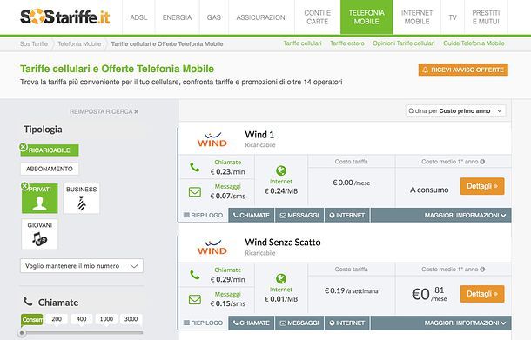531x340 pixels.
Task: Click the envelope icon in Wind Senza Scatto
Action: (x=195, y=299)
